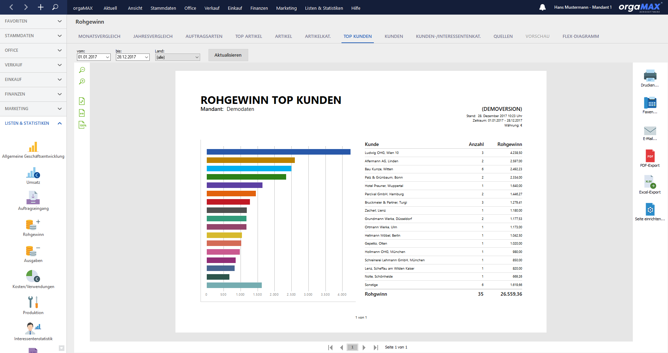Switch to the TOP ARTIKEL tab
This screenshot has width=668, height=353.
[x=249, y=36]
